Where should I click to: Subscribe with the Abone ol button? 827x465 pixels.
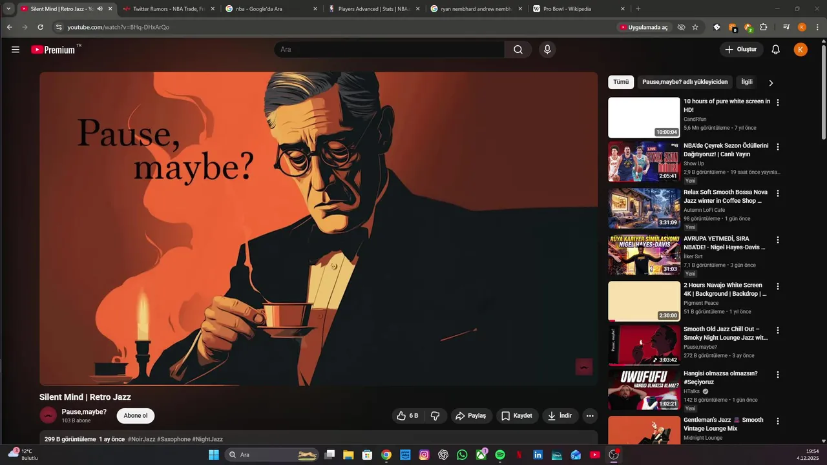[x=136, y=416]
